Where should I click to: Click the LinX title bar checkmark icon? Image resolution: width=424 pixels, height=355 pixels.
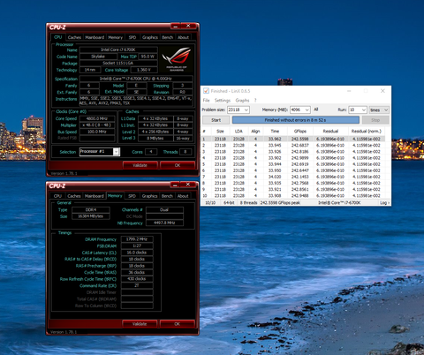point(206,91)
